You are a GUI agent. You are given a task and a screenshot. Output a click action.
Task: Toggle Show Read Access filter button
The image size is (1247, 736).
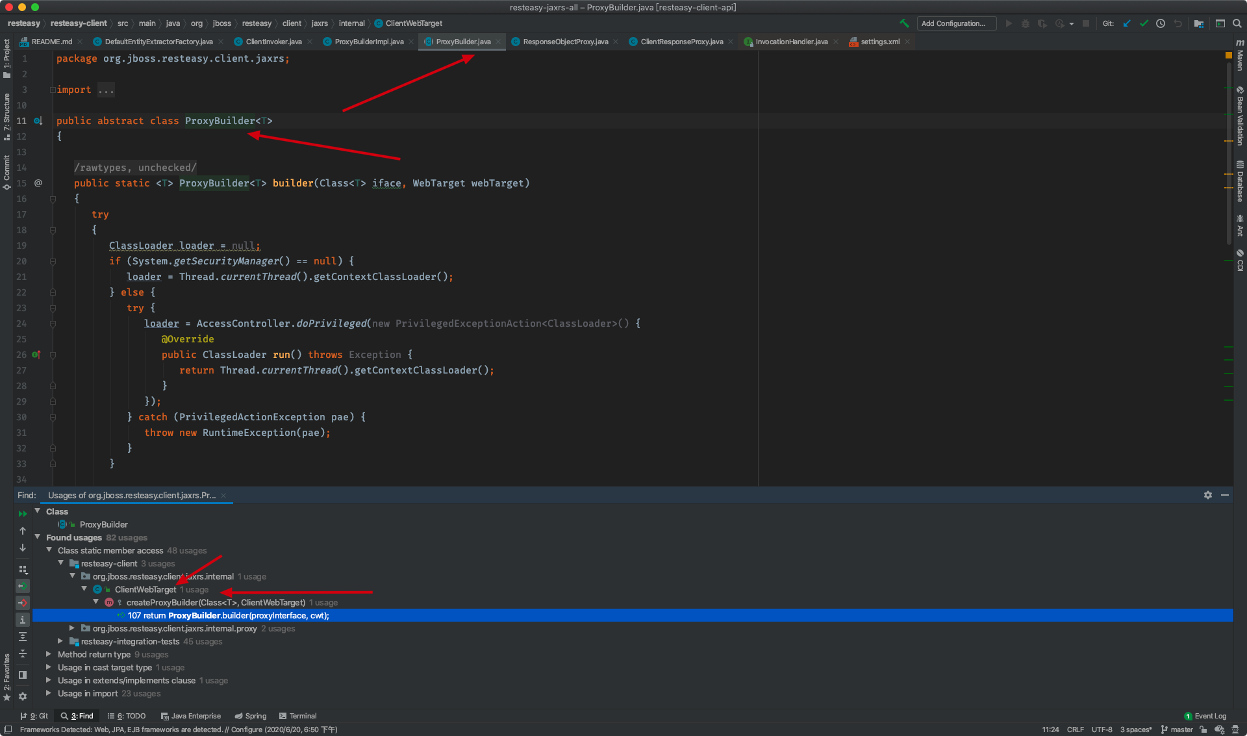tap(23, 586)
